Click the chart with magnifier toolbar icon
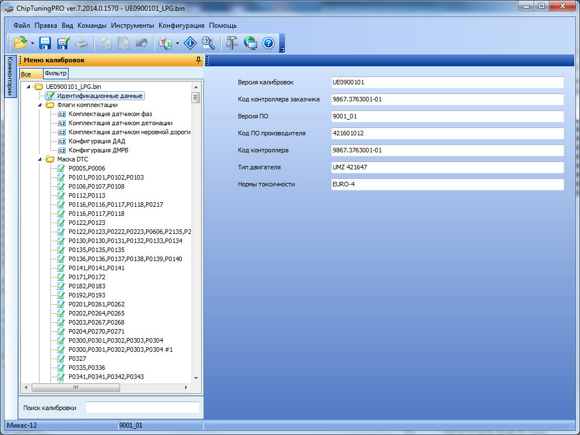This screenshot has width=580, height=435. tap(165, 42)
